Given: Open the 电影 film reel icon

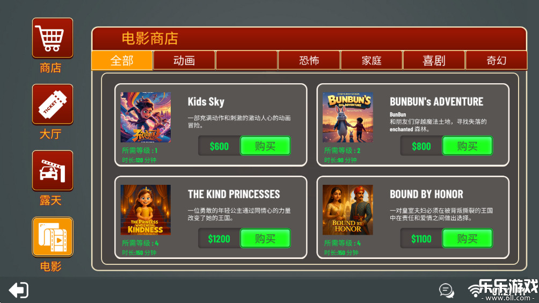Looking at the screenshot, I should pyautogui.click(x=52, y=237).
